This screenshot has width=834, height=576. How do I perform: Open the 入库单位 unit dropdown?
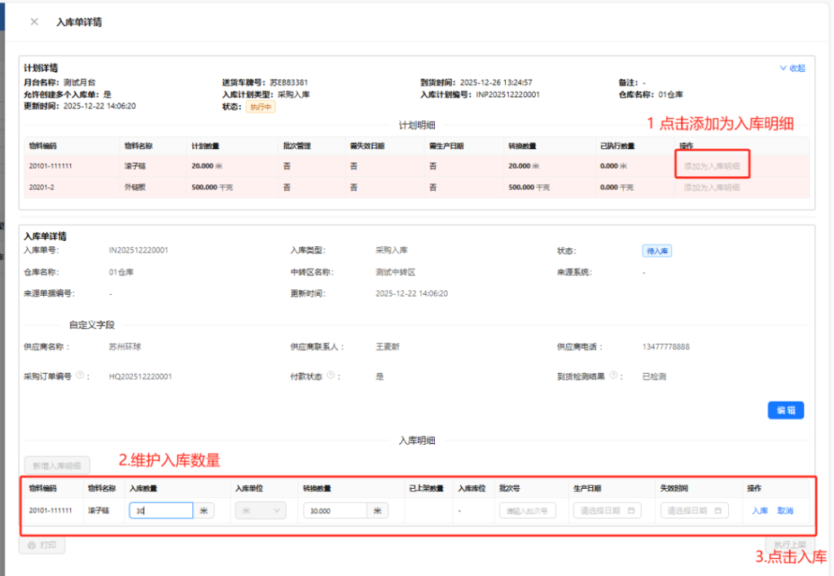pyautogui.click(x=261, y=511)
